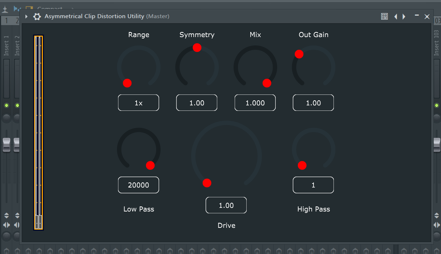Screen dimensions: 441x254
Task: Toggle Insert 103 green mute LED
Action: click(437, 106)
